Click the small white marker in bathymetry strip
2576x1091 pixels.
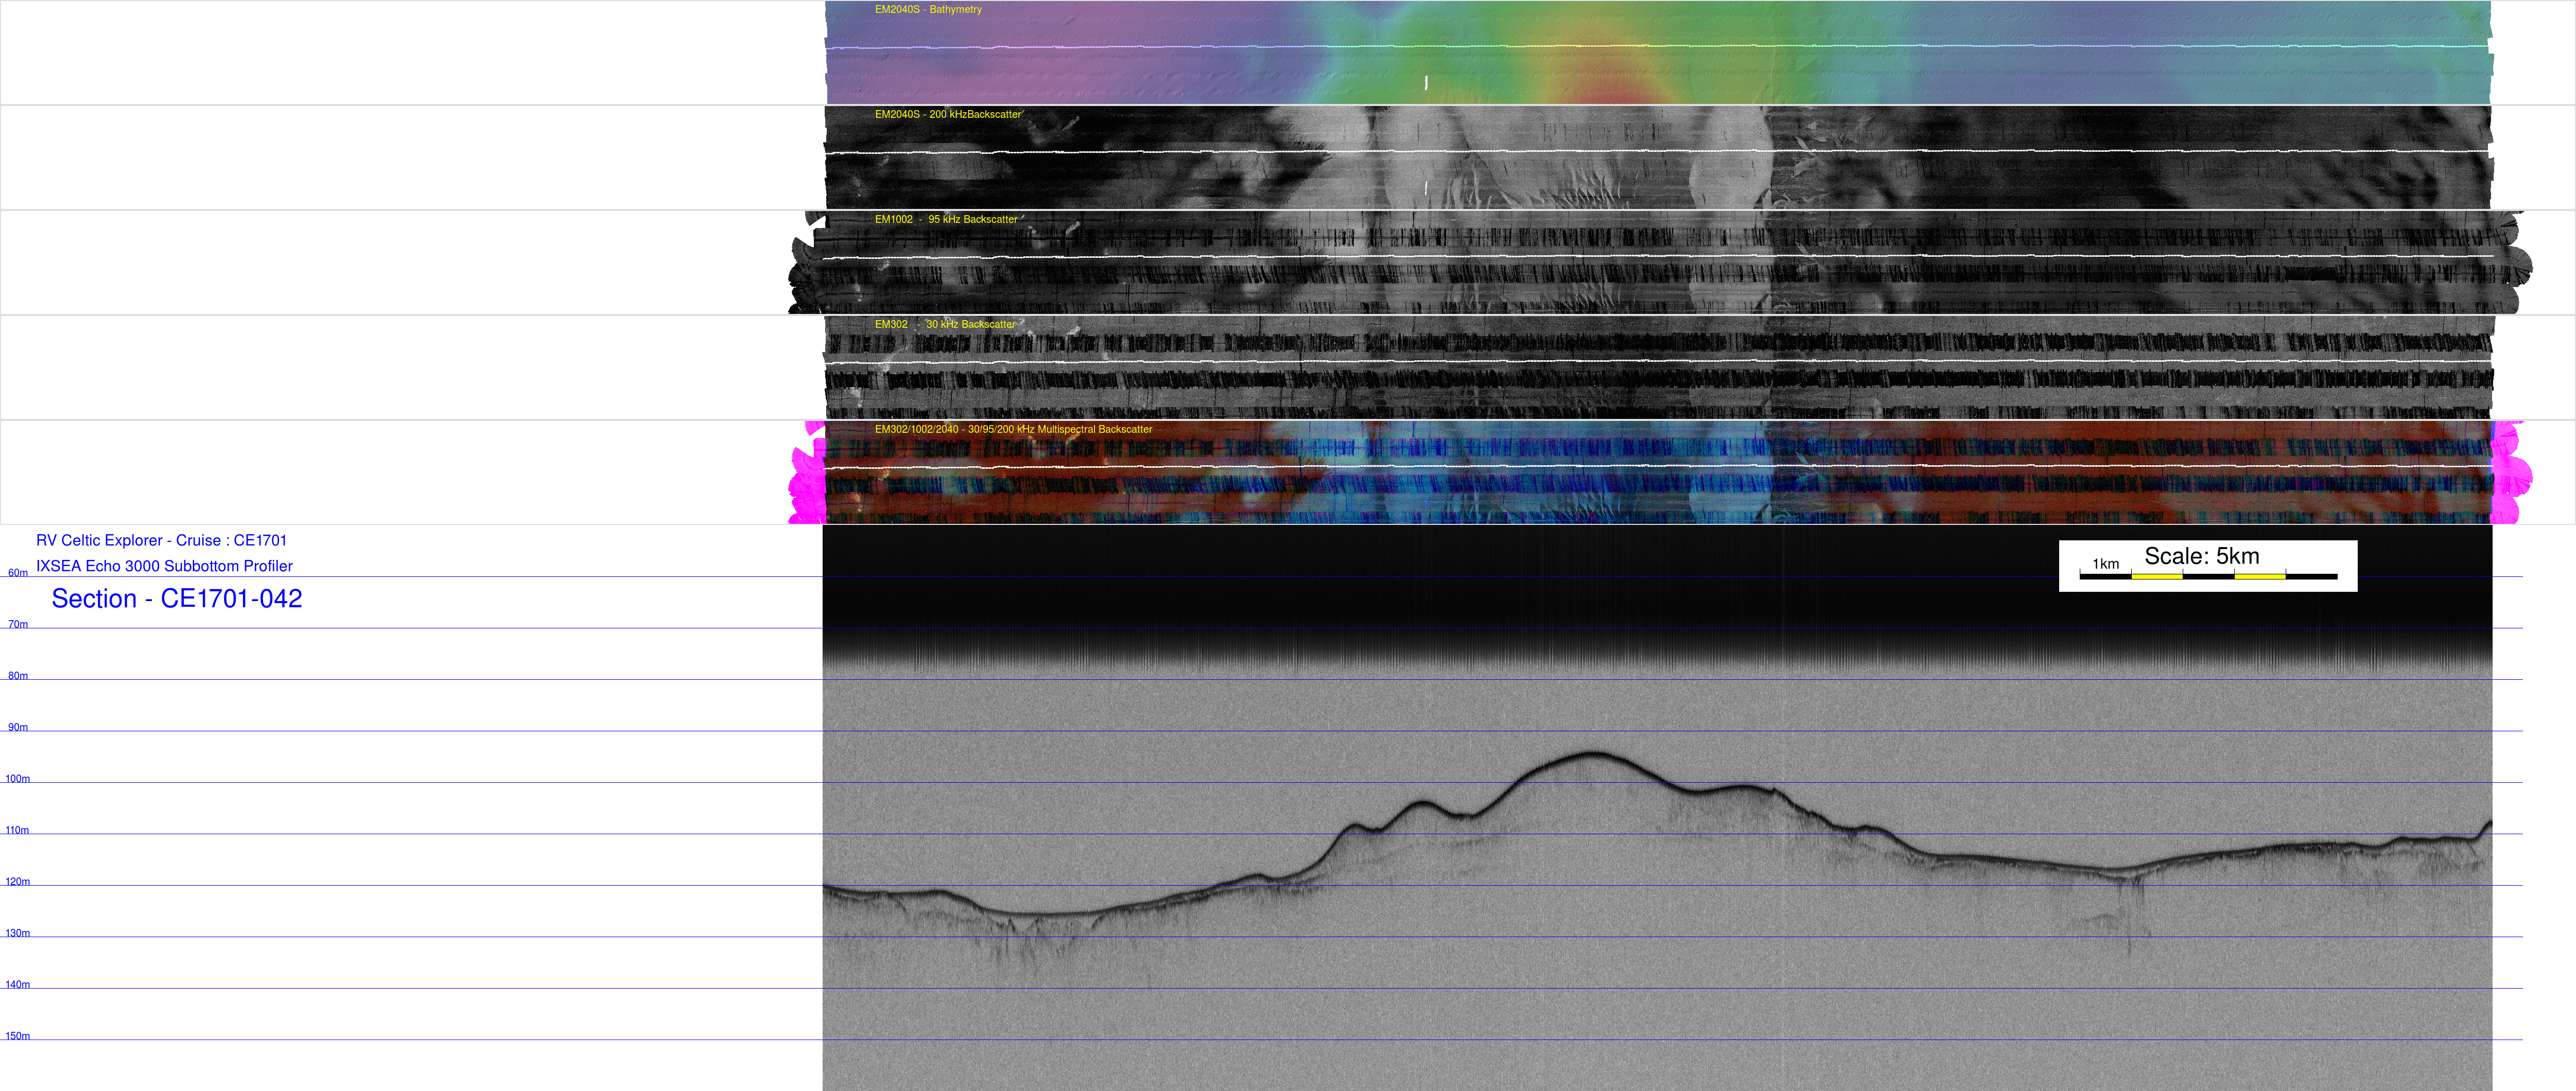coord(1426,82)
